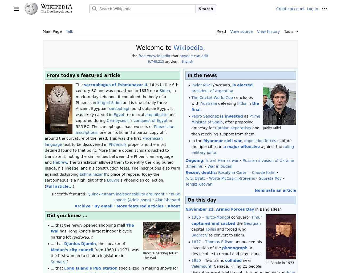Click the Thomas Edison link
The height and width of the screenshot is (273, 341).
pyautogui.click(x=219, y=242)
